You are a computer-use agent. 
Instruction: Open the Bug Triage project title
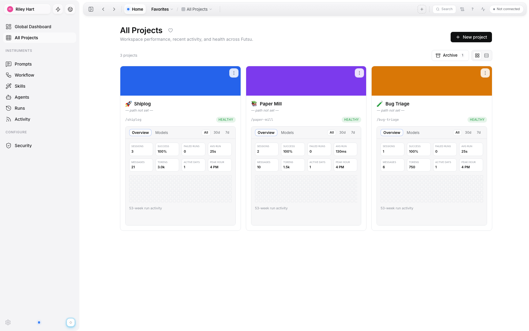397,104
